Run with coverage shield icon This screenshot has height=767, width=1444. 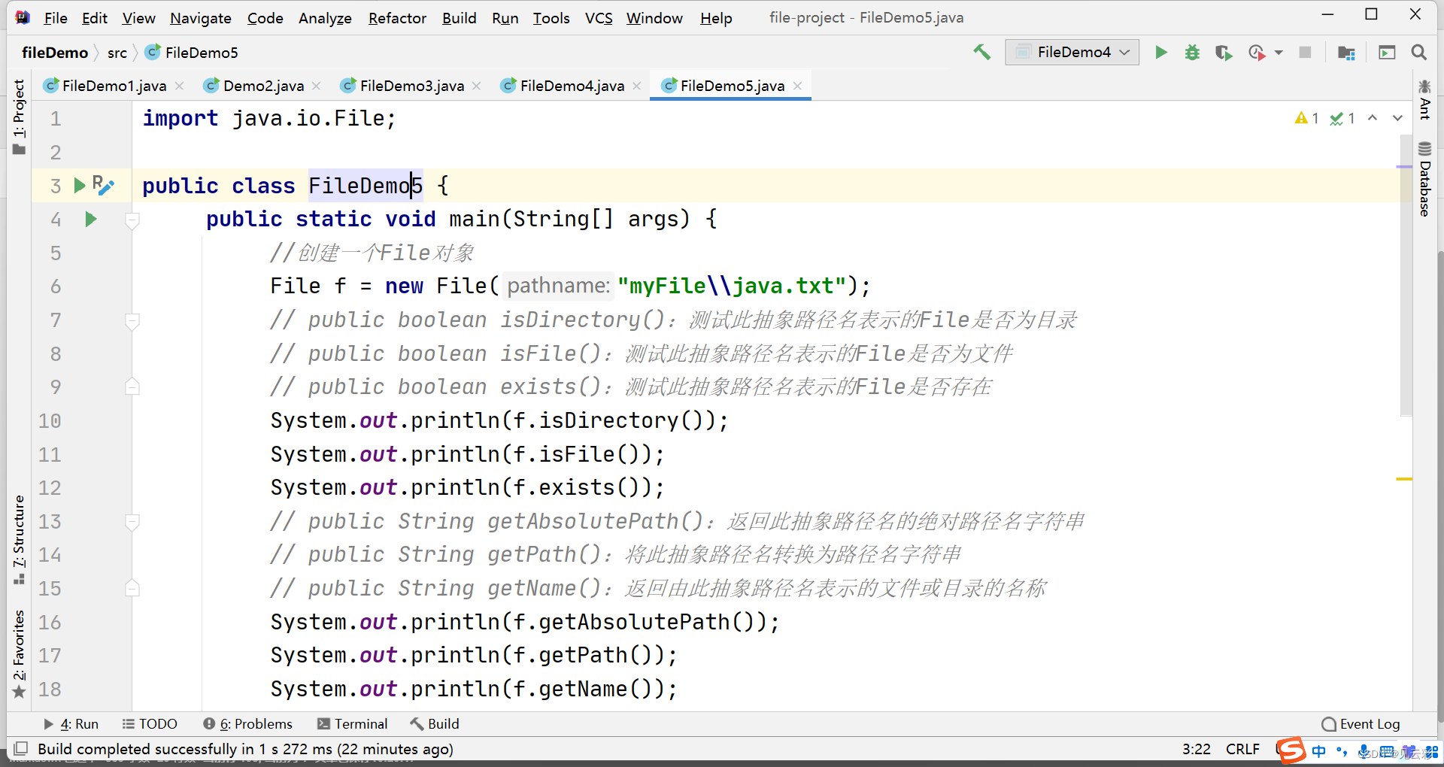point(1224,52)
